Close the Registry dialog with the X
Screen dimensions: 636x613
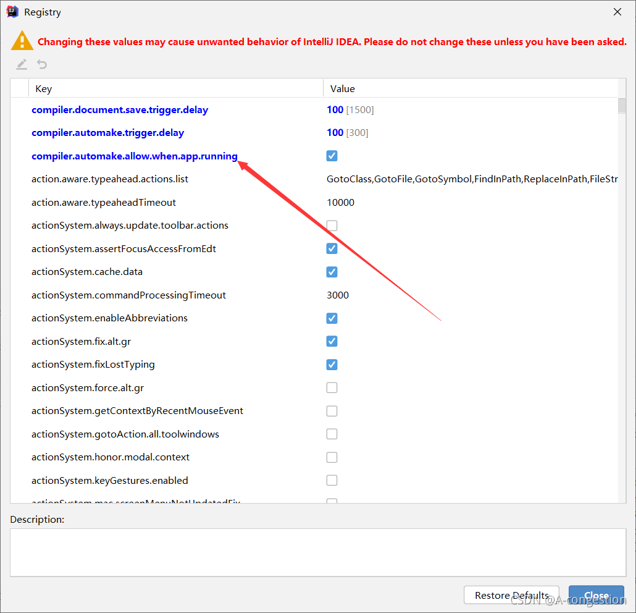[617, 12]
